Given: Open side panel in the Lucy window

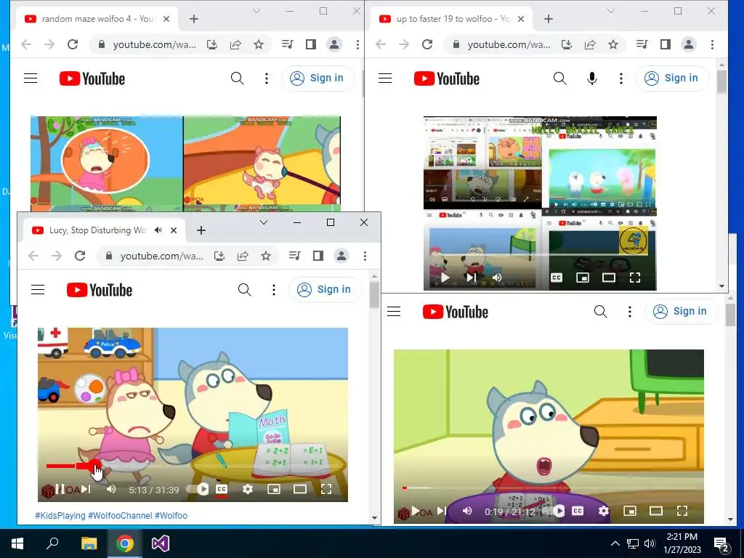Looking at the screenshot, I should [318, 256].
